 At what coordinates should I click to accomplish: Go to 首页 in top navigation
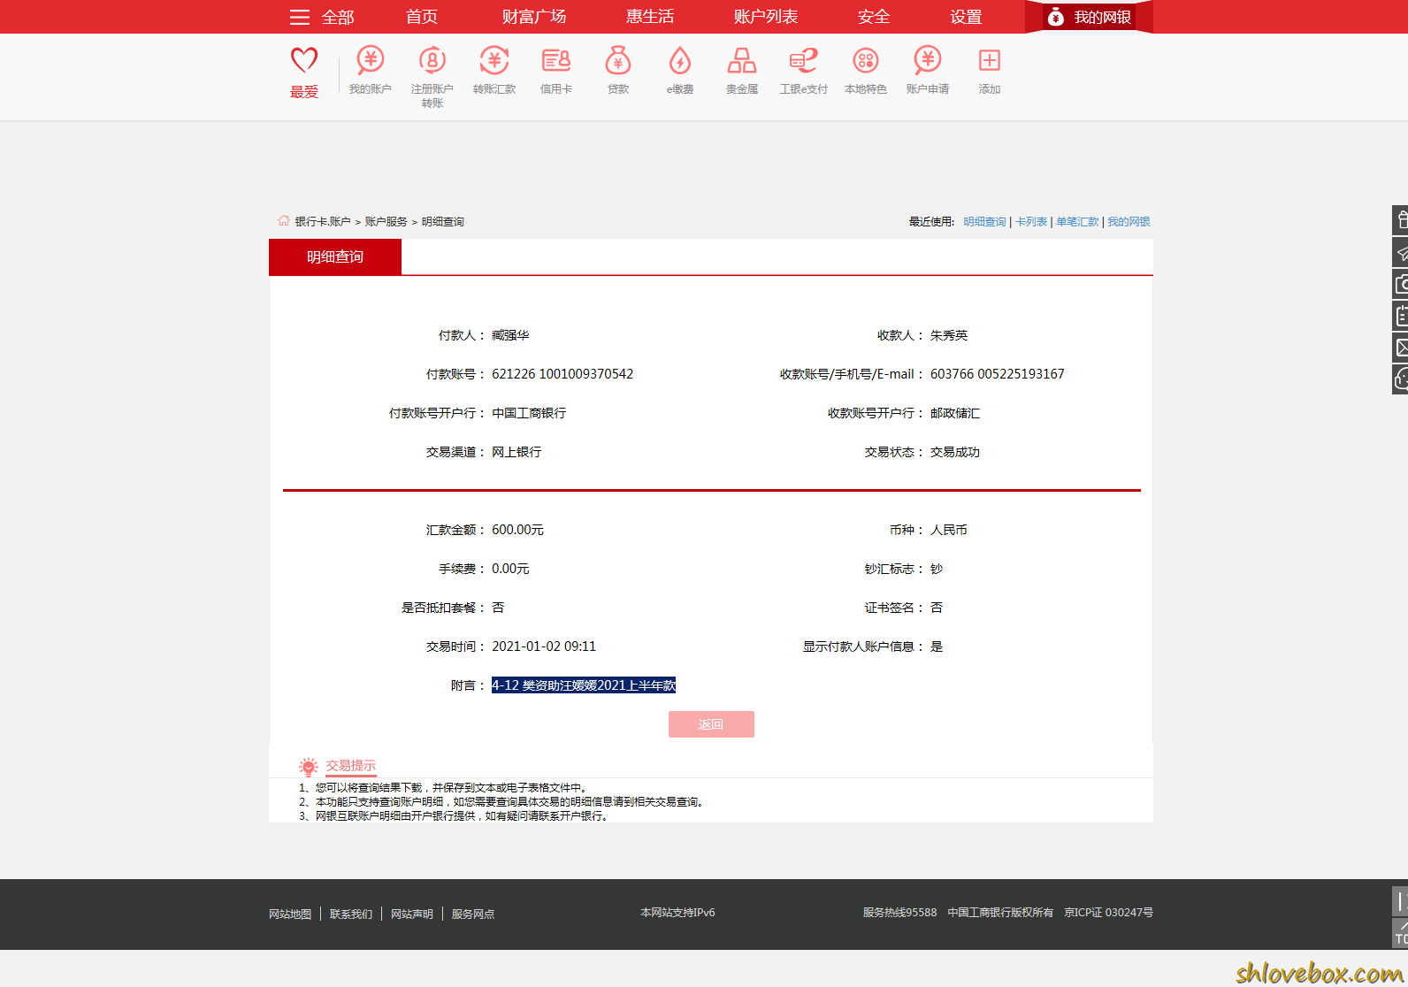click(x=422, y=17)
